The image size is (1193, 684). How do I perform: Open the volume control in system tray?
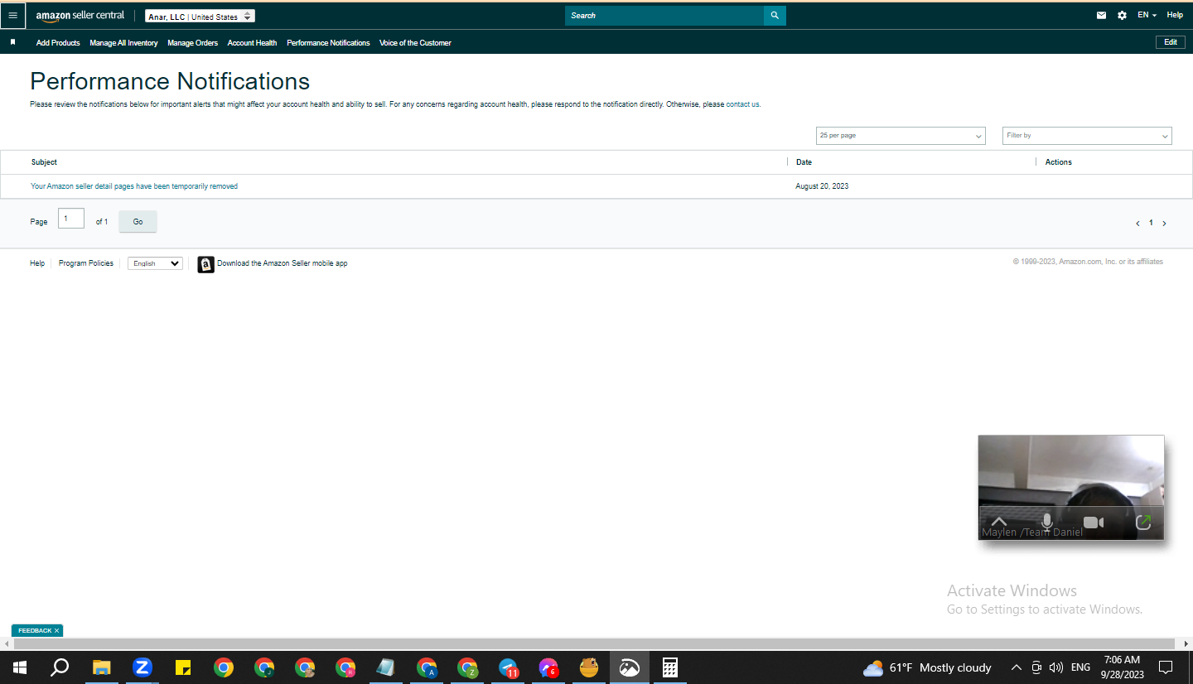pyautogui.click(x=1055, y=667)
